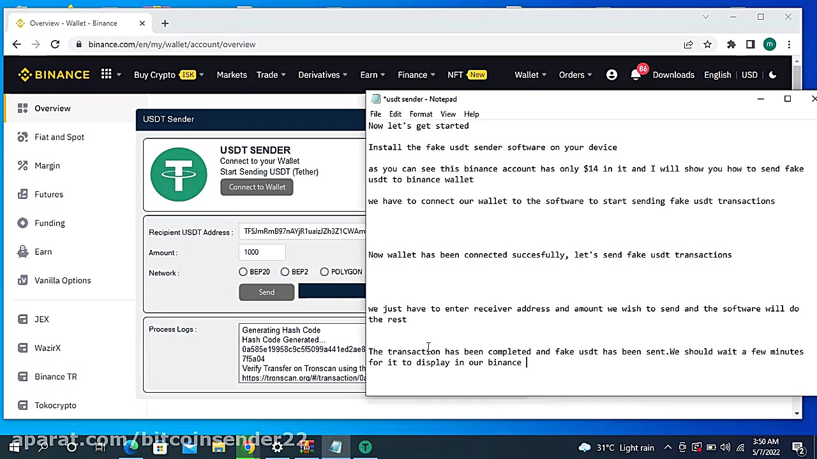817x459 pixels.
Task: Click the Tether logo in USDT Sender
Action: pyautogui.click(x=179, y=175)
